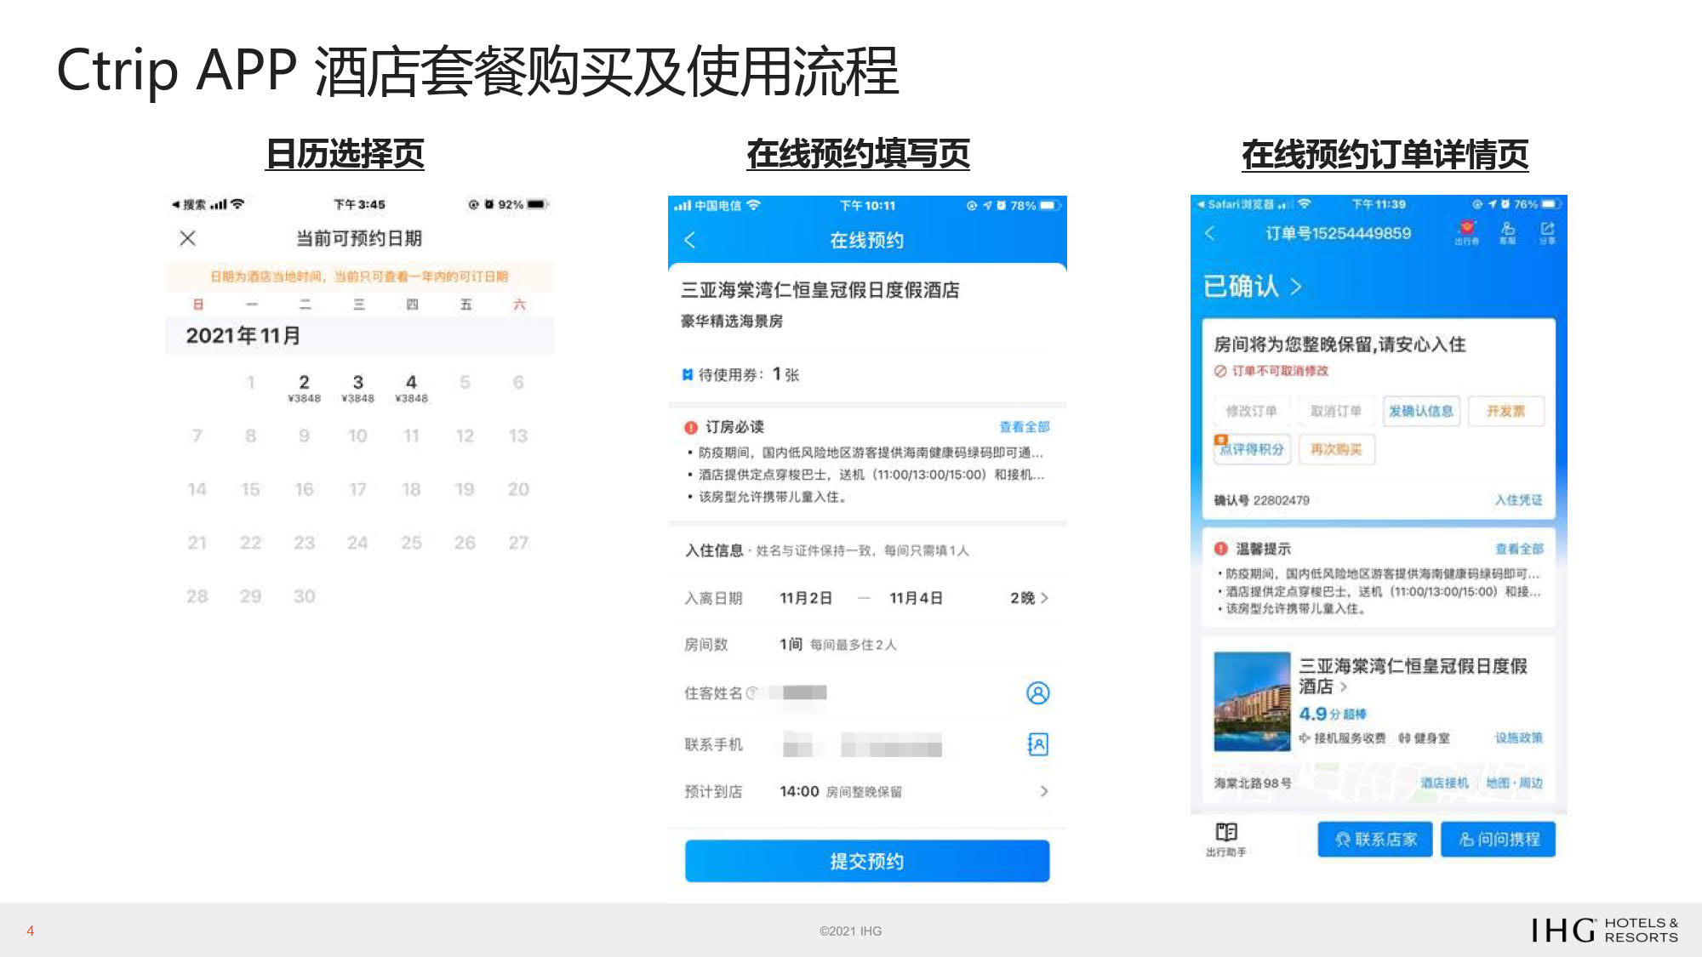Click the 接机服务收费 amenity icon
The image size is (1702, 957).
click(x=1305, y=738)
